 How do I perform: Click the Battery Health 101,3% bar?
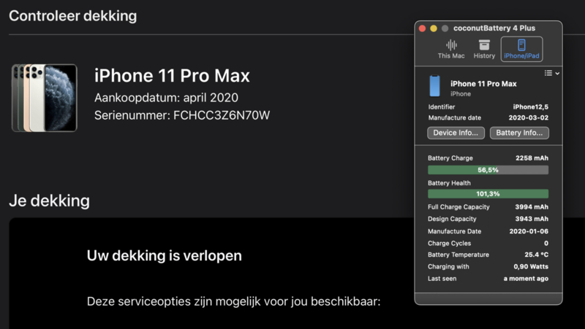488,194
